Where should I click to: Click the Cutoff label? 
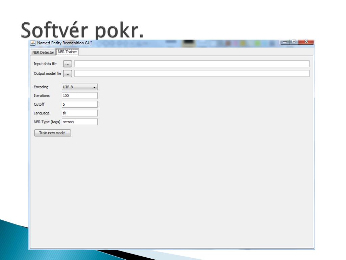(x=39, y=104)
